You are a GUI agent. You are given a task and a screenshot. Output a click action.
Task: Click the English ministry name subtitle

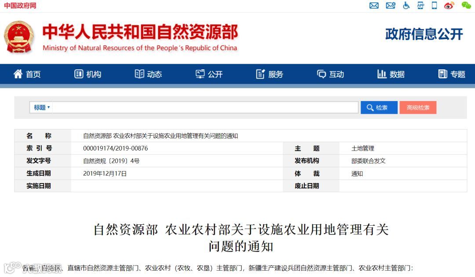coord(140,48)
